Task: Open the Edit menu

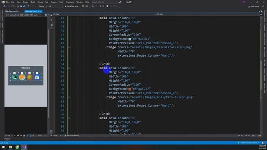Action: 13,2
